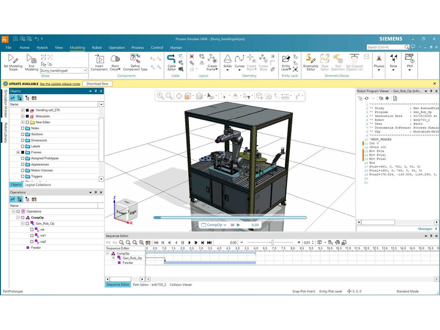The image size is (440, 330).
Task: Toggle display checkbox for Dimensions
Action: 23,141
